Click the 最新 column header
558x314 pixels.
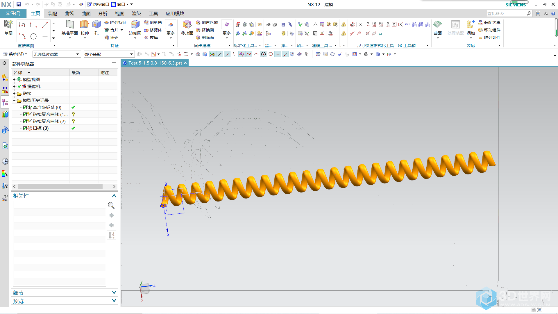(84, 72)
